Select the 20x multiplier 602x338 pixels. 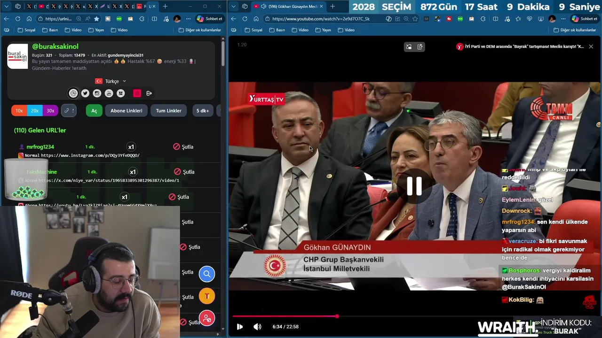coord(35,111)
